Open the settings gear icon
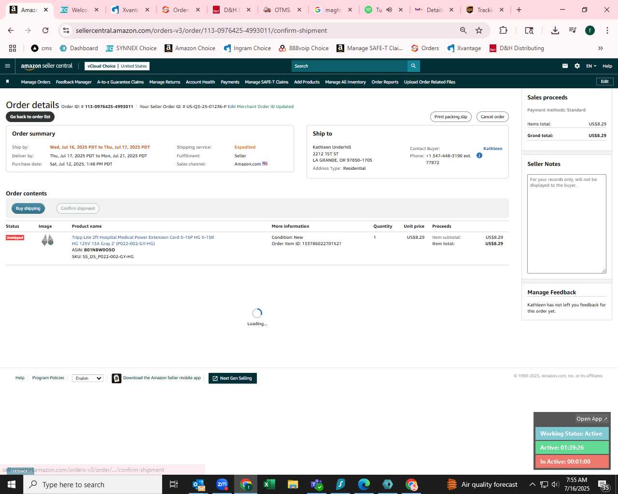The image size is (618, 494). pos(577,66)
